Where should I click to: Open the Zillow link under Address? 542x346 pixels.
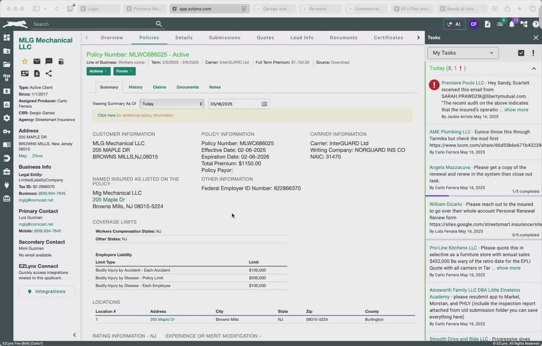click(37, 156)
